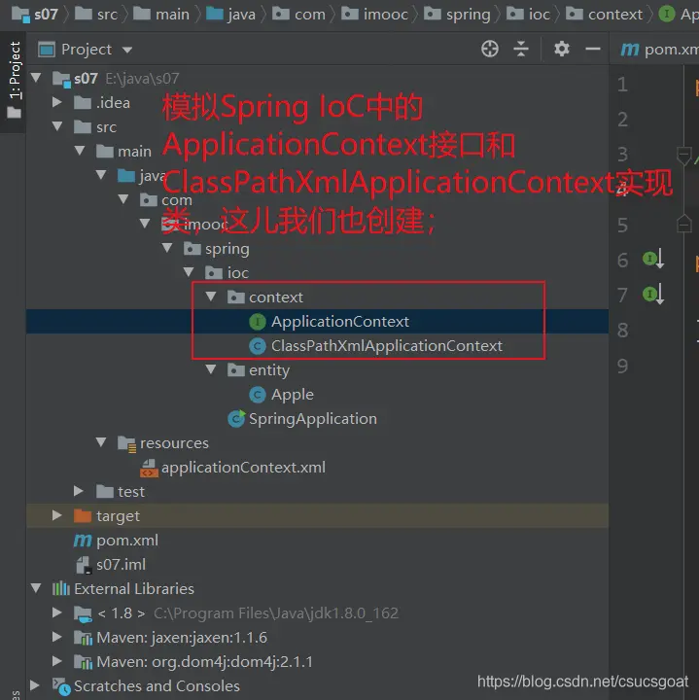Click the Collapse All icon in Project panel
This screenshot has width=699, height=700.
click(521, 49)
